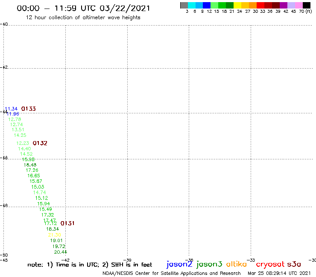Select the time stamp 0133
The image size is (316, 277).
coord(29,109)
